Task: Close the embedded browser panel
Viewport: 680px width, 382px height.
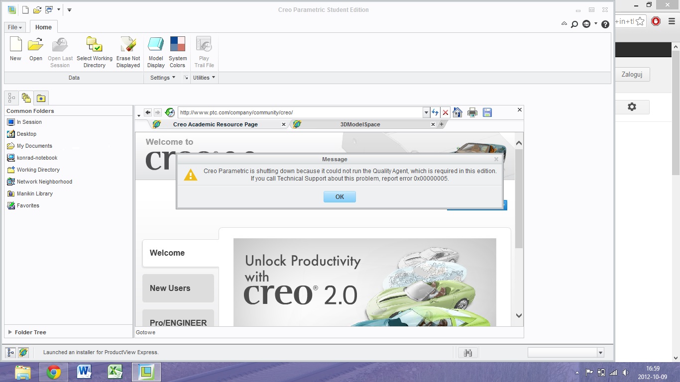Action: (x=520, y=109)
